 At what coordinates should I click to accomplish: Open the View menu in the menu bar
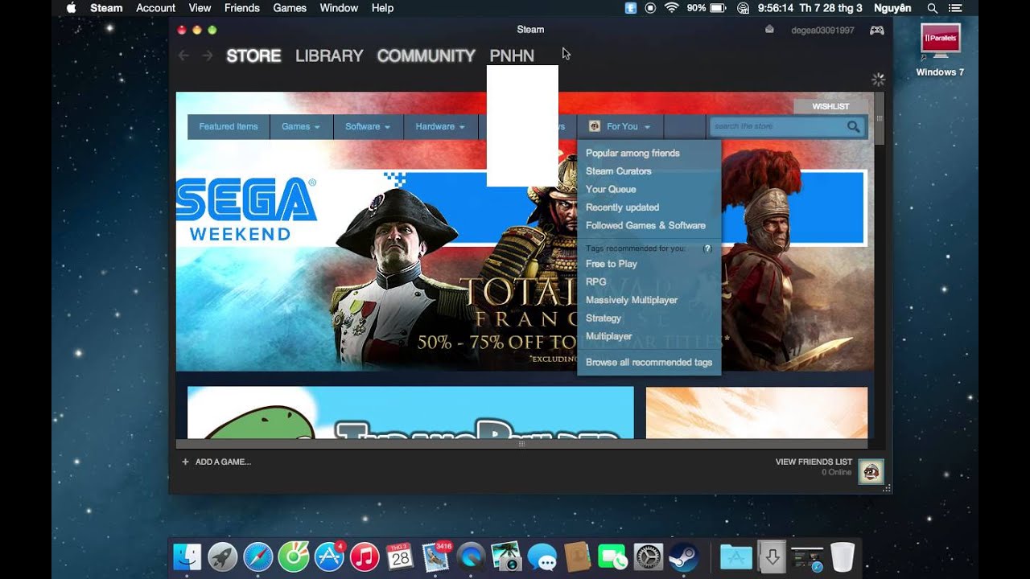(x=200, y=8)
